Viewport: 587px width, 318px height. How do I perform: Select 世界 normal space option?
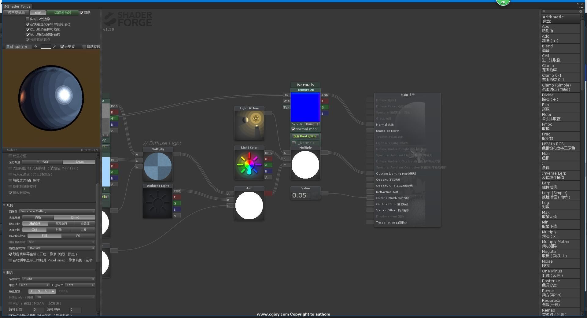point(83,230)
